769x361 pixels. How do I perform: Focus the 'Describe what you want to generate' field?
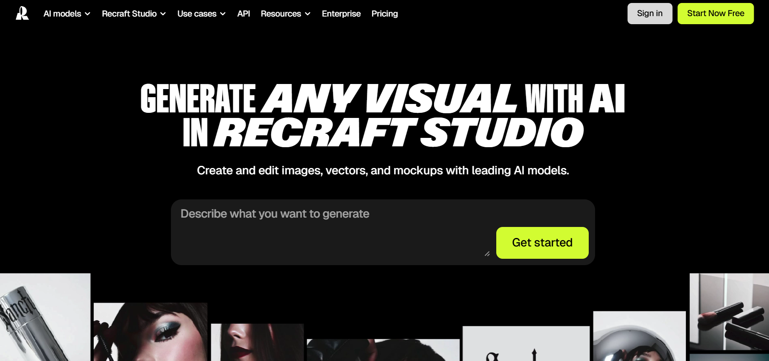pos(331,229)
